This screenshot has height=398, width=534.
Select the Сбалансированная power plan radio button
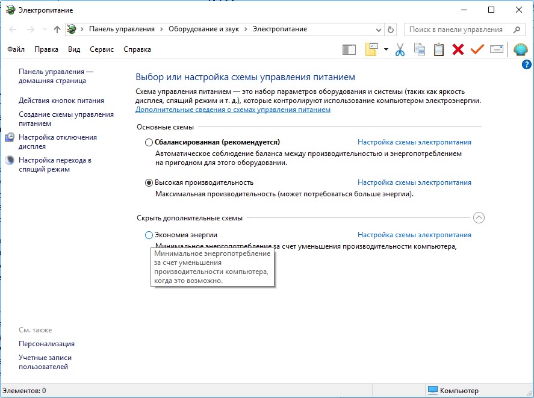149,143
